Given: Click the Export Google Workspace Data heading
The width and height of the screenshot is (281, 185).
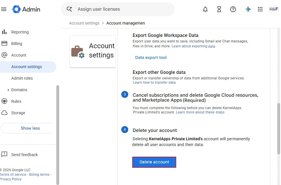Looking at the screenshot, I should click(x=165, y=35).
